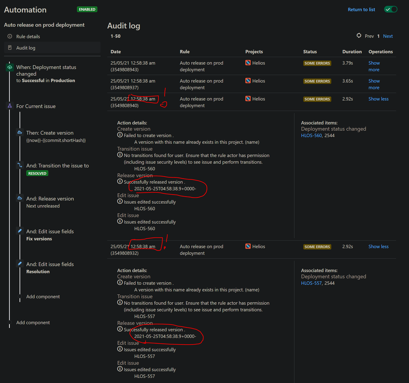The height and width of the screenshot is (383, 409).
Task: Expand "Show more" on the second audit entry
Action: coord(374,84)
